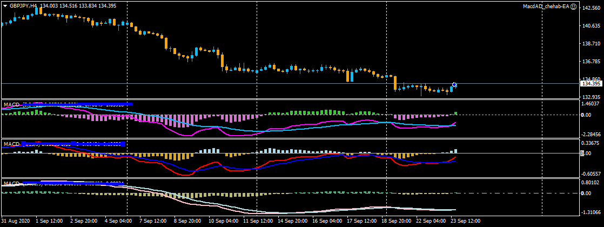This screenshot has height=227, width=604.
Task: Click the 1.46037 top MACD scale value
Action: pyautogui.click(x=591, y=103)
